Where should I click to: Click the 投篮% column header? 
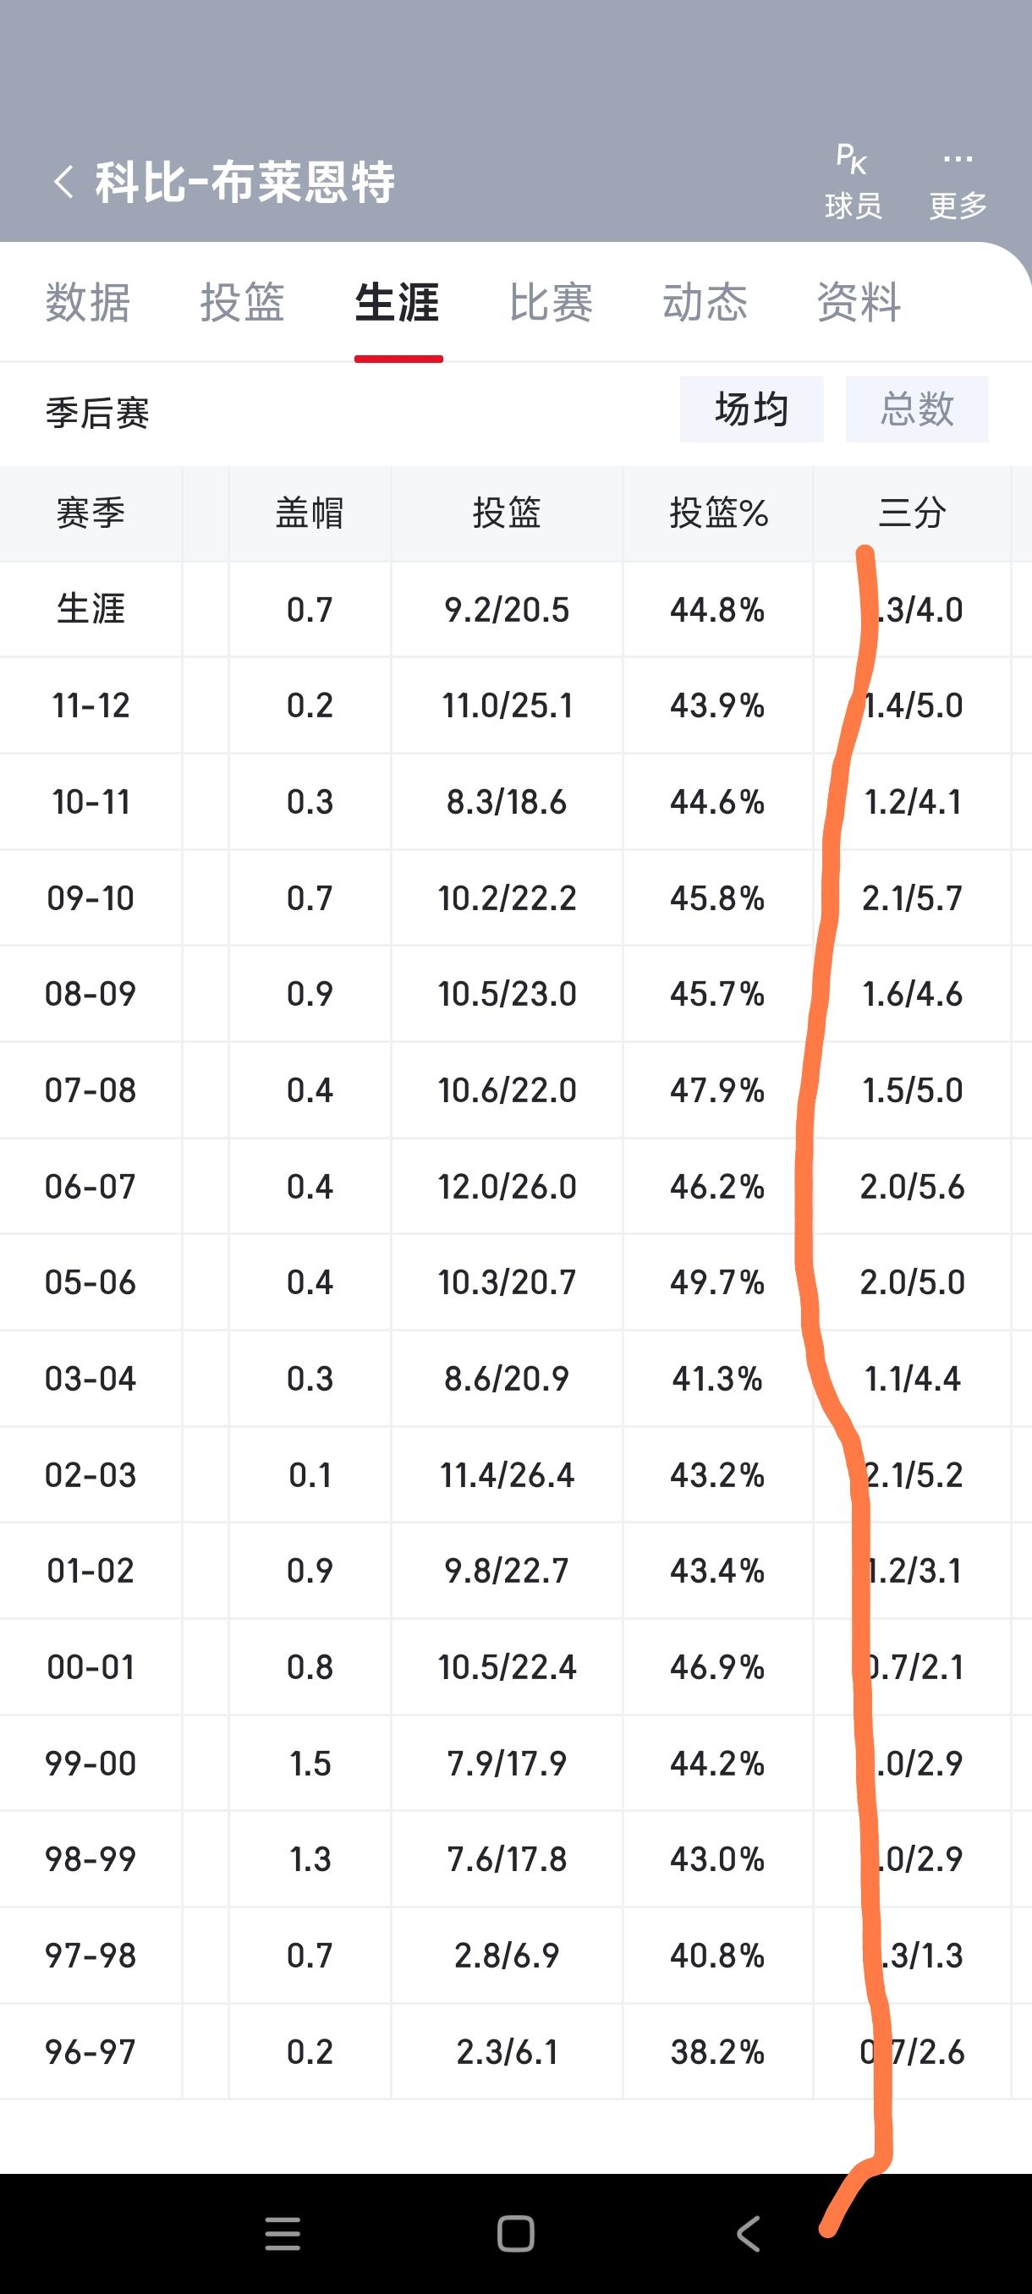718,513
